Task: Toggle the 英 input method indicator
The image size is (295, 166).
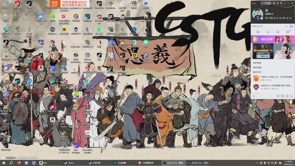Action: [x=275, y=163]
